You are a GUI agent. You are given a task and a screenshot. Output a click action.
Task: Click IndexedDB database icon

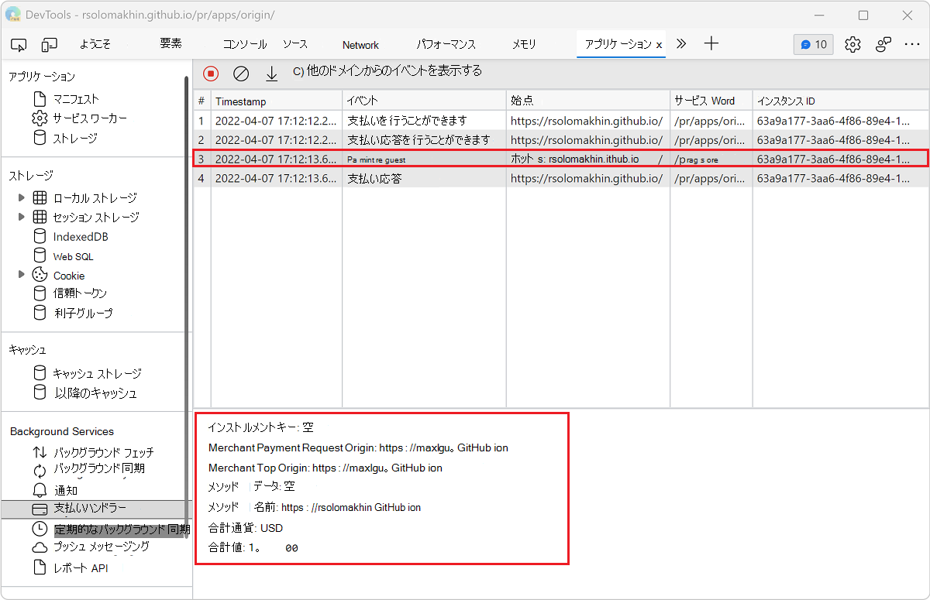click(40, 236)
